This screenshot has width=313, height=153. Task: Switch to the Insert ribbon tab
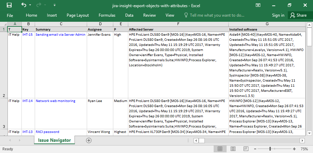point(52,15)
